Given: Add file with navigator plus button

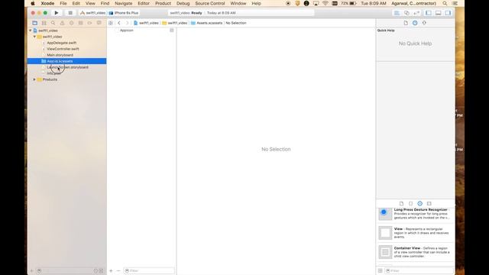Looking at the screenshot, I should click(x=32, y=271).
